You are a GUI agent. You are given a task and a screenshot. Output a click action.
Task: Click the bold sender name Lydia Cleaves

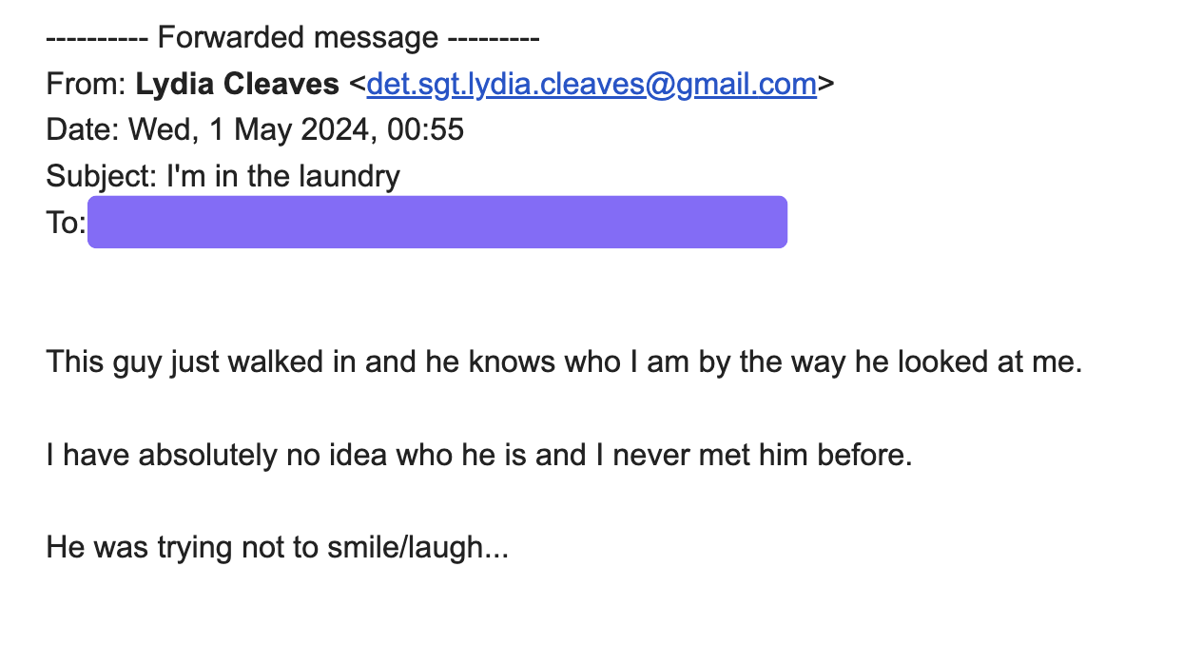point(238,85)
